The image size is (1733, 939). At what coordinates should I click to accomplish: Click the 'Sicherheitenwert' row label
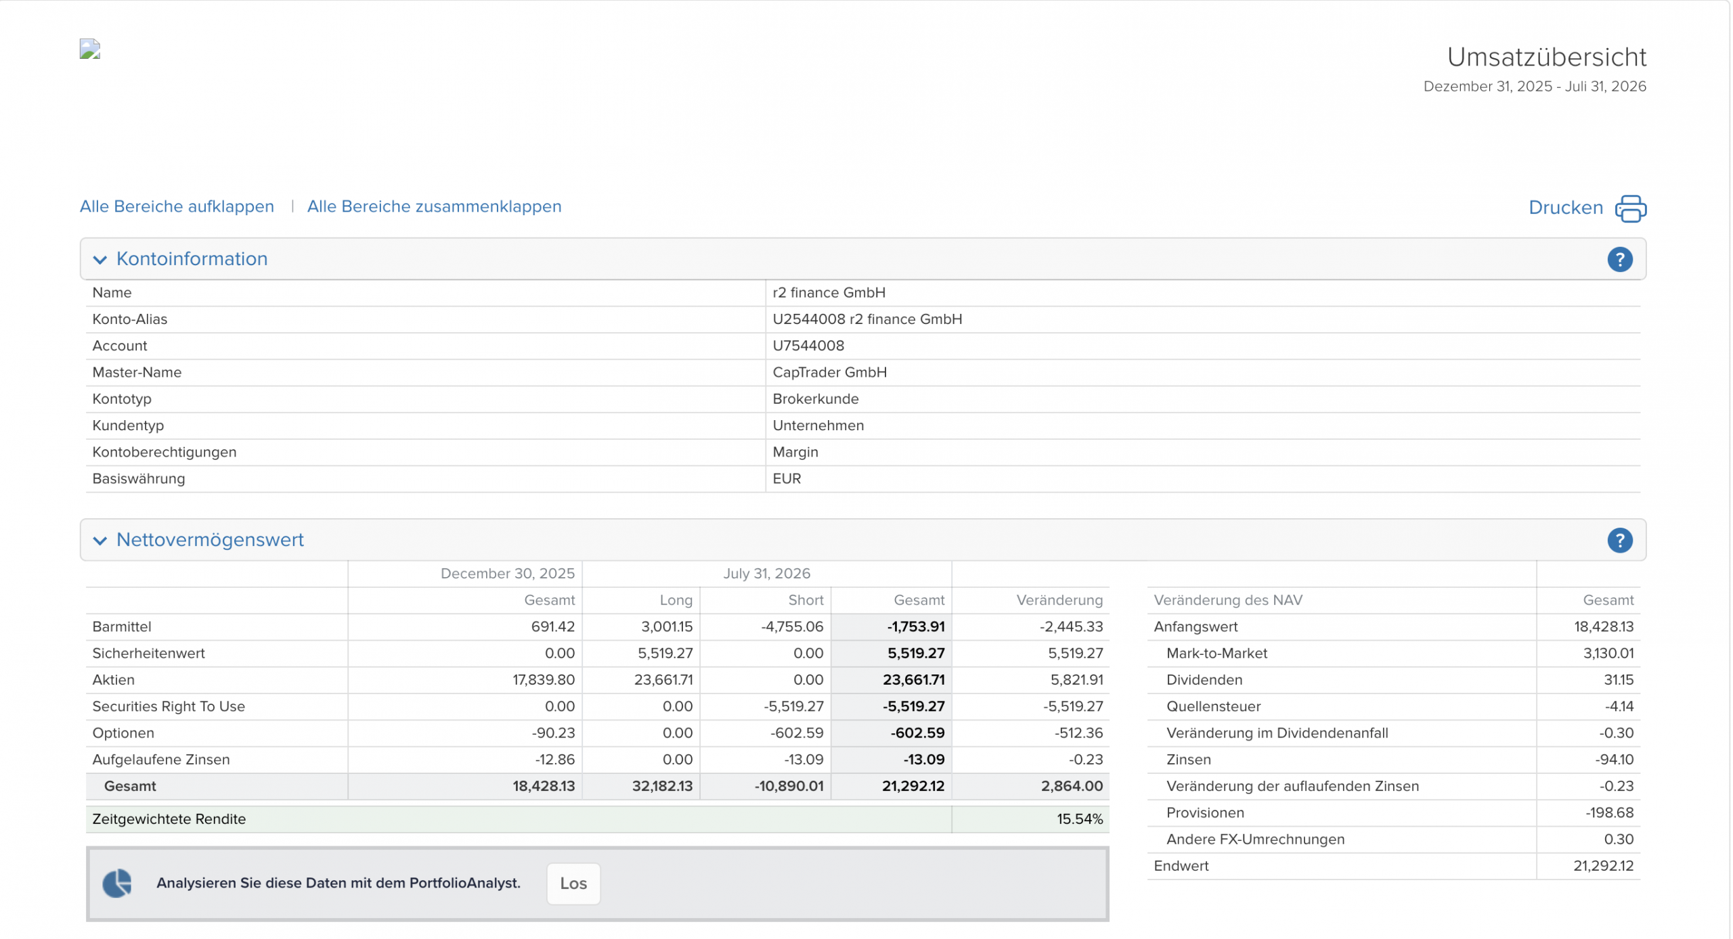pyautogui.click(x=148, y=654)
